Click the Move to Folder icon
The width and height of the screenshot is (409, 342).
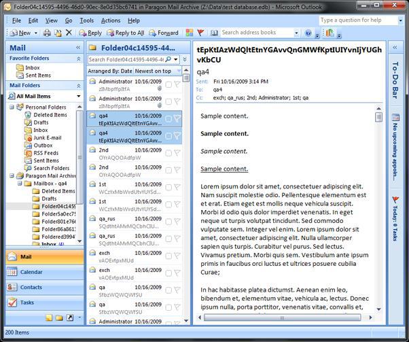click(x=58, y=33)
